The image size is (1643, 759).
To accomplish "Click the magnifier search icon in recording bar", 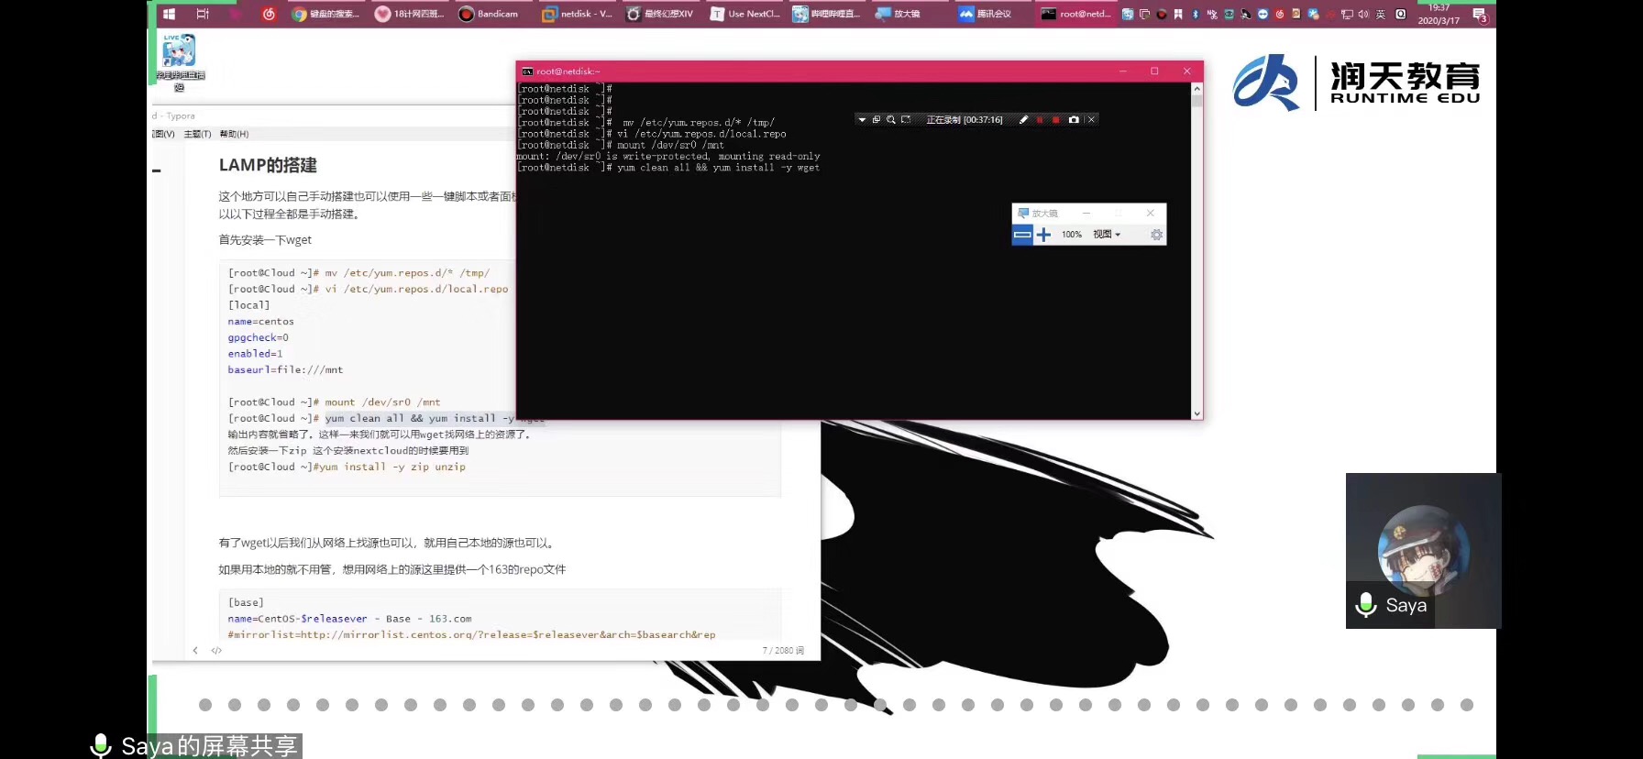I will click(x=890, y=120).
